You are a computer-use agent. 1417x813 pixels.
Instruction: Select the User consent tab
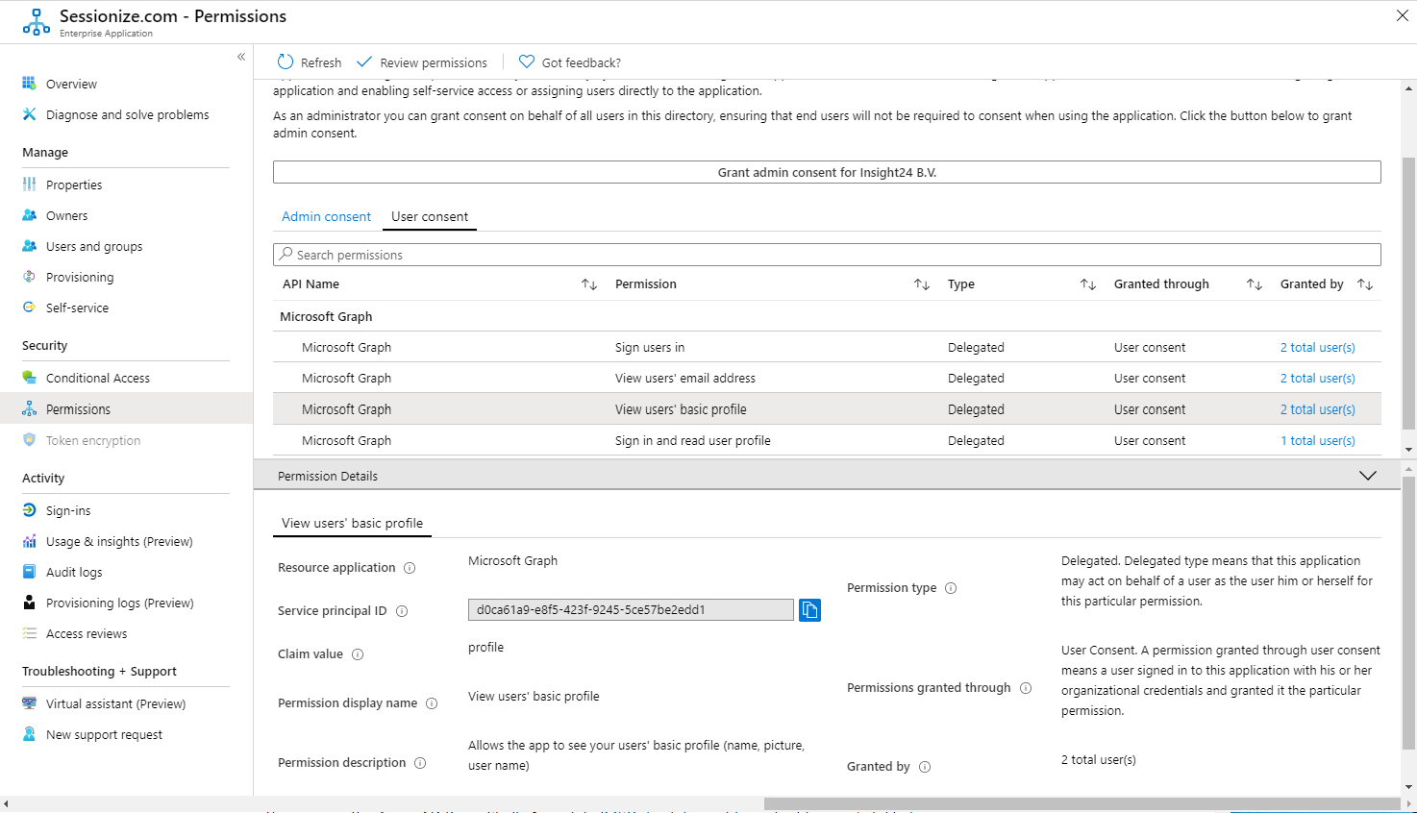click(429, 216)
